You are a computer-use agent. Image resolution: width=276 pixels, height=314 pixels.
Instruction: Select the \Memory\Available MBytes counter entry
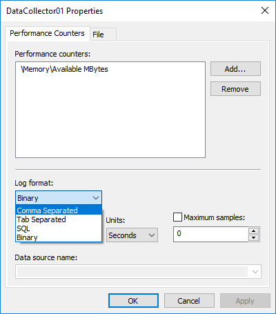point(64,69)
